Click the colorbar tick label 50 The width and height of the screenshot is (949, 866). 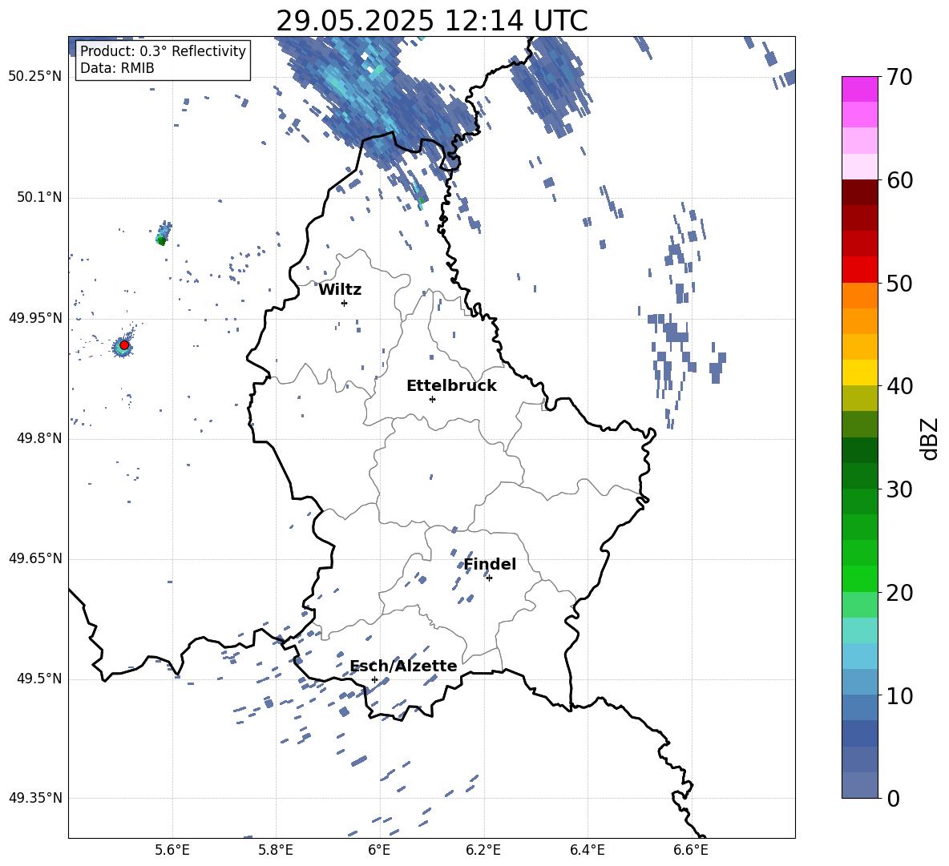(899, 284)
